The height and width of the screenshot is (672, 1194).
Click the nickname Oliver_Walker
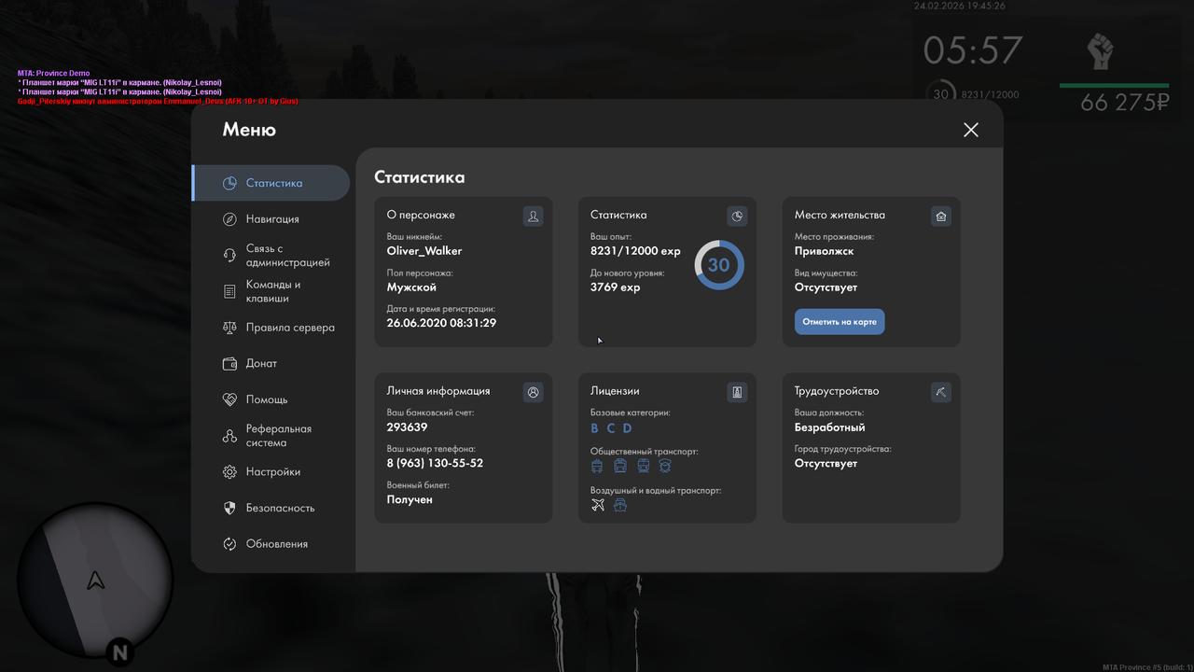pos(424,251)
